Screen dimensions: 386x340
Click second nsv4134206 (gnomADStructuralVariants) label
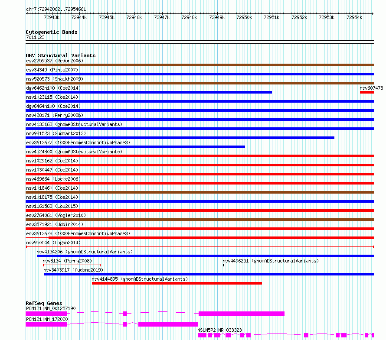85,252
